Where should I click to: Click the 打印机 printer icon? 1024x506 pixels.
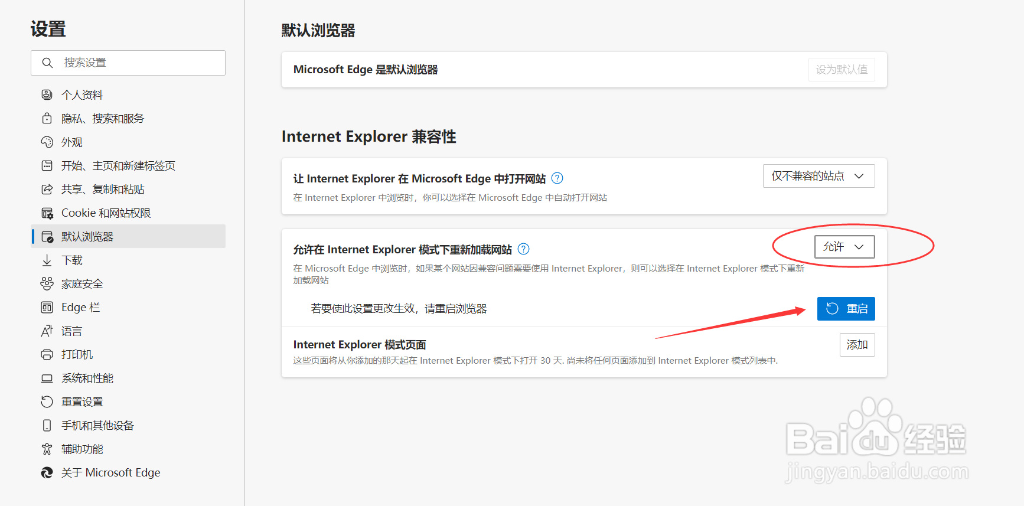point(47,354)
